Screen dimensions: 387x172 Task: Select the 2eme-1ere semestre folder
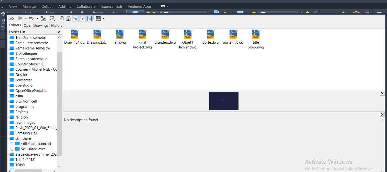tap(32, 43)
